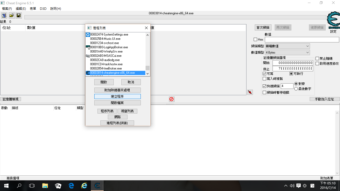Select the 對齊 radio button
This screenshot has width=340, height=191.
point(296,84)
